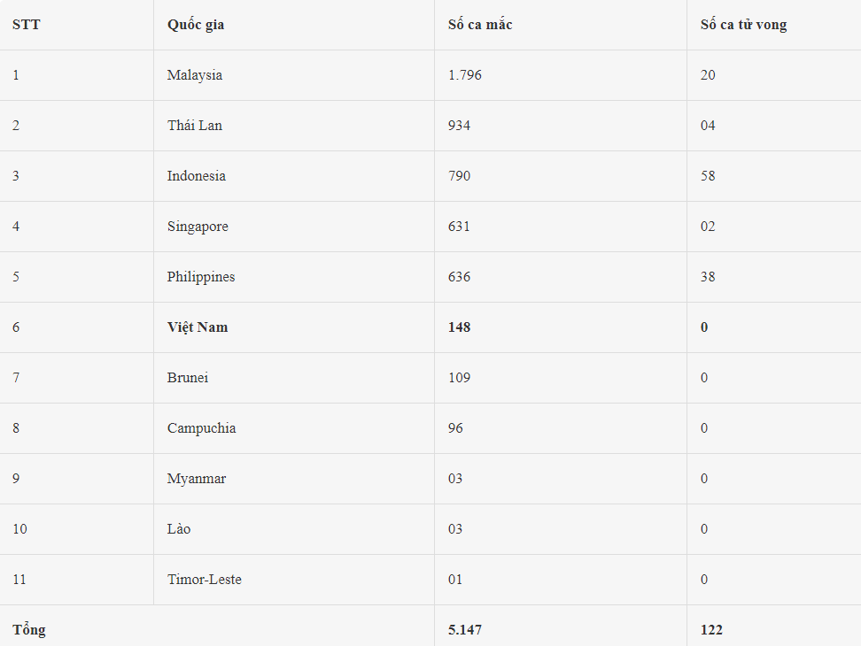861x646 pixels.
Task: Click the Brunei table cell
Action: 189,378
